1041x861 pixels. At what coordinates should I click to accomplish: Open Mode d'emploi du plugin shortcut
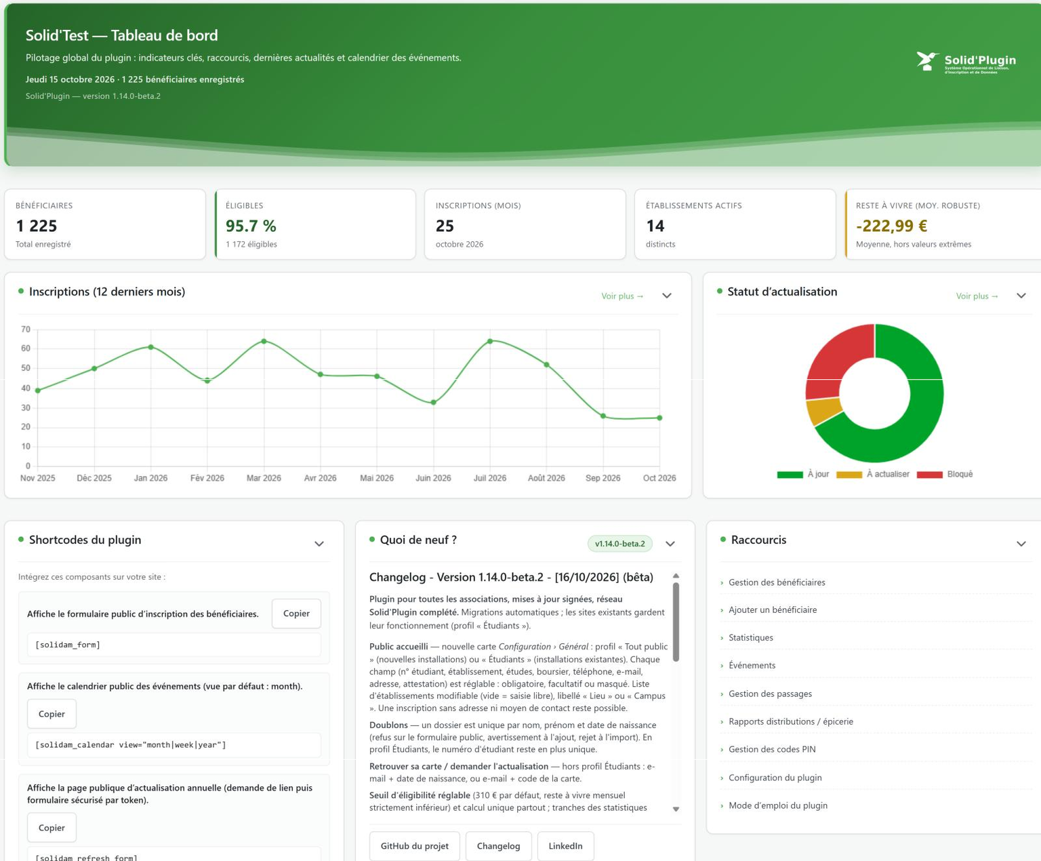[778, 806]
